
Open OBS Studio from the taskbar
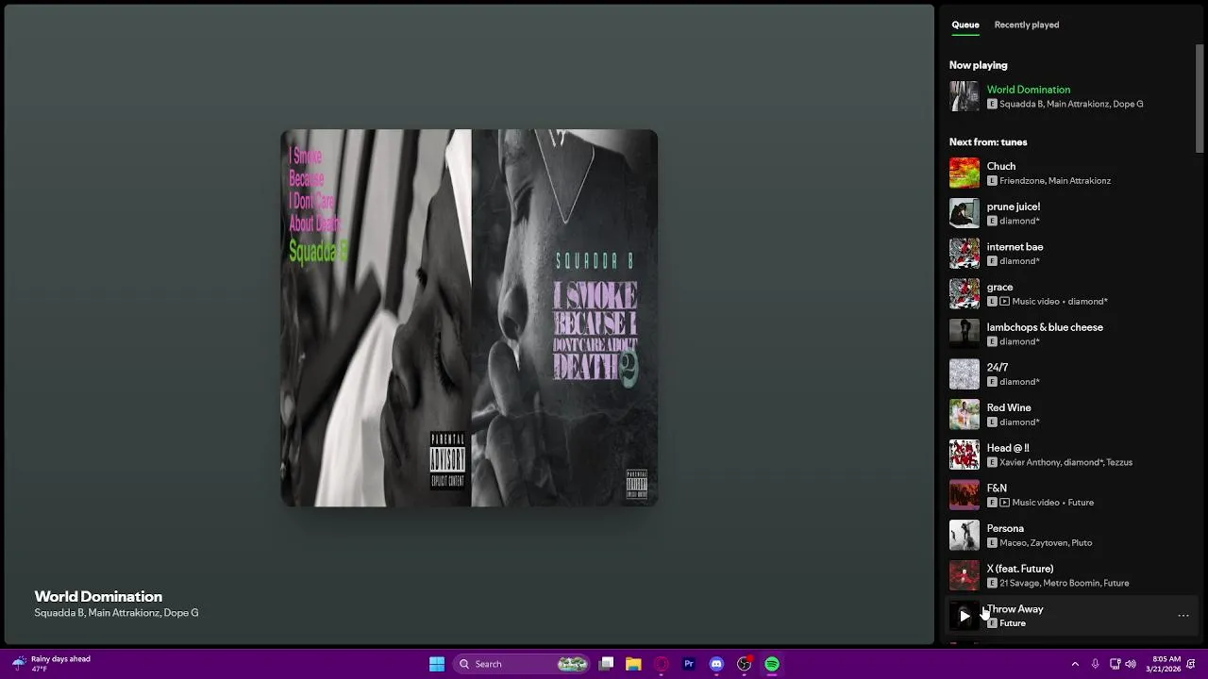[x=744, y=664]
